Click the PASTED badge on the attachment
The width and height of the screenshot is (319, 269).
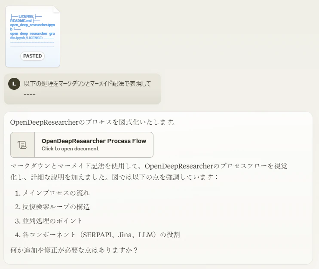33,56
